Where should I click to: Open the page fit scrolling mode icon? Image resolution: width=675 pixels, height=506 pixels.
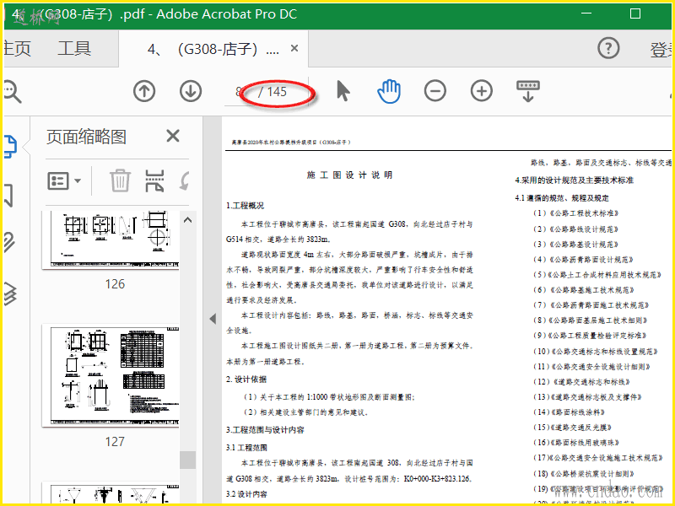[528, 91]
